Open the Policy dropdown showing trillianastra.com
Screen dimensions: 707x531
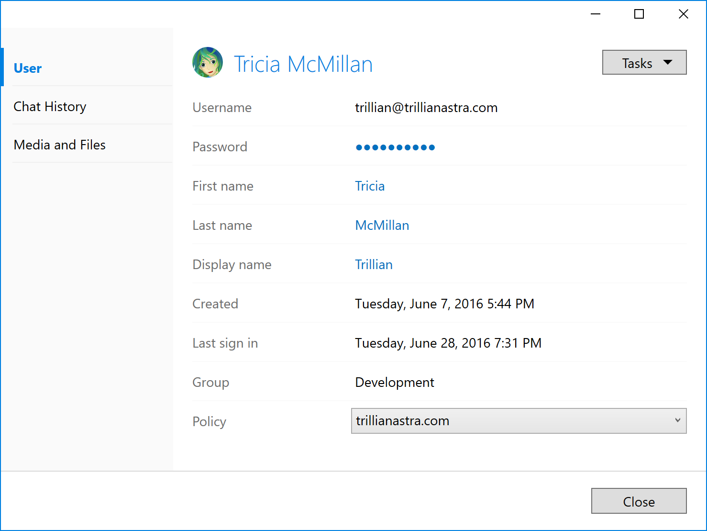click(x=519, y=421)
